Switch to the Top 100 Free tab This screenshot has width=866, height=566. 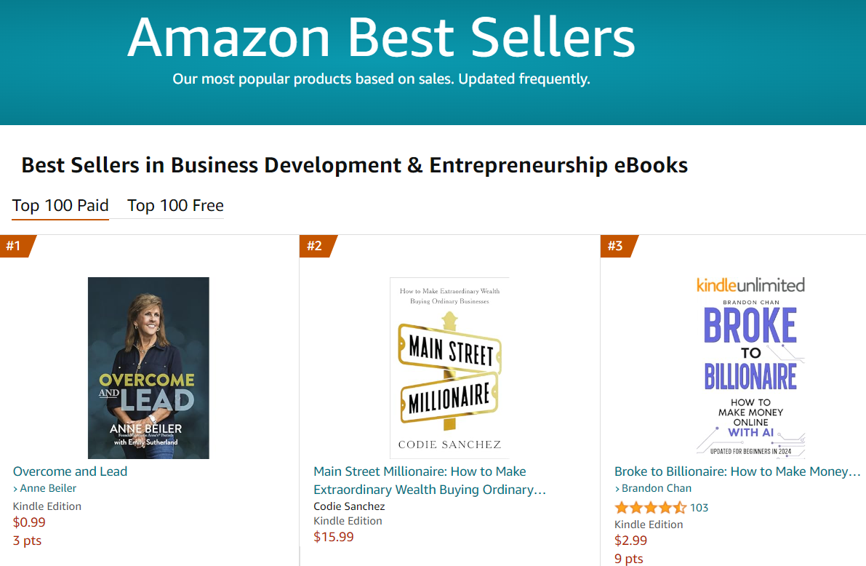175,206
